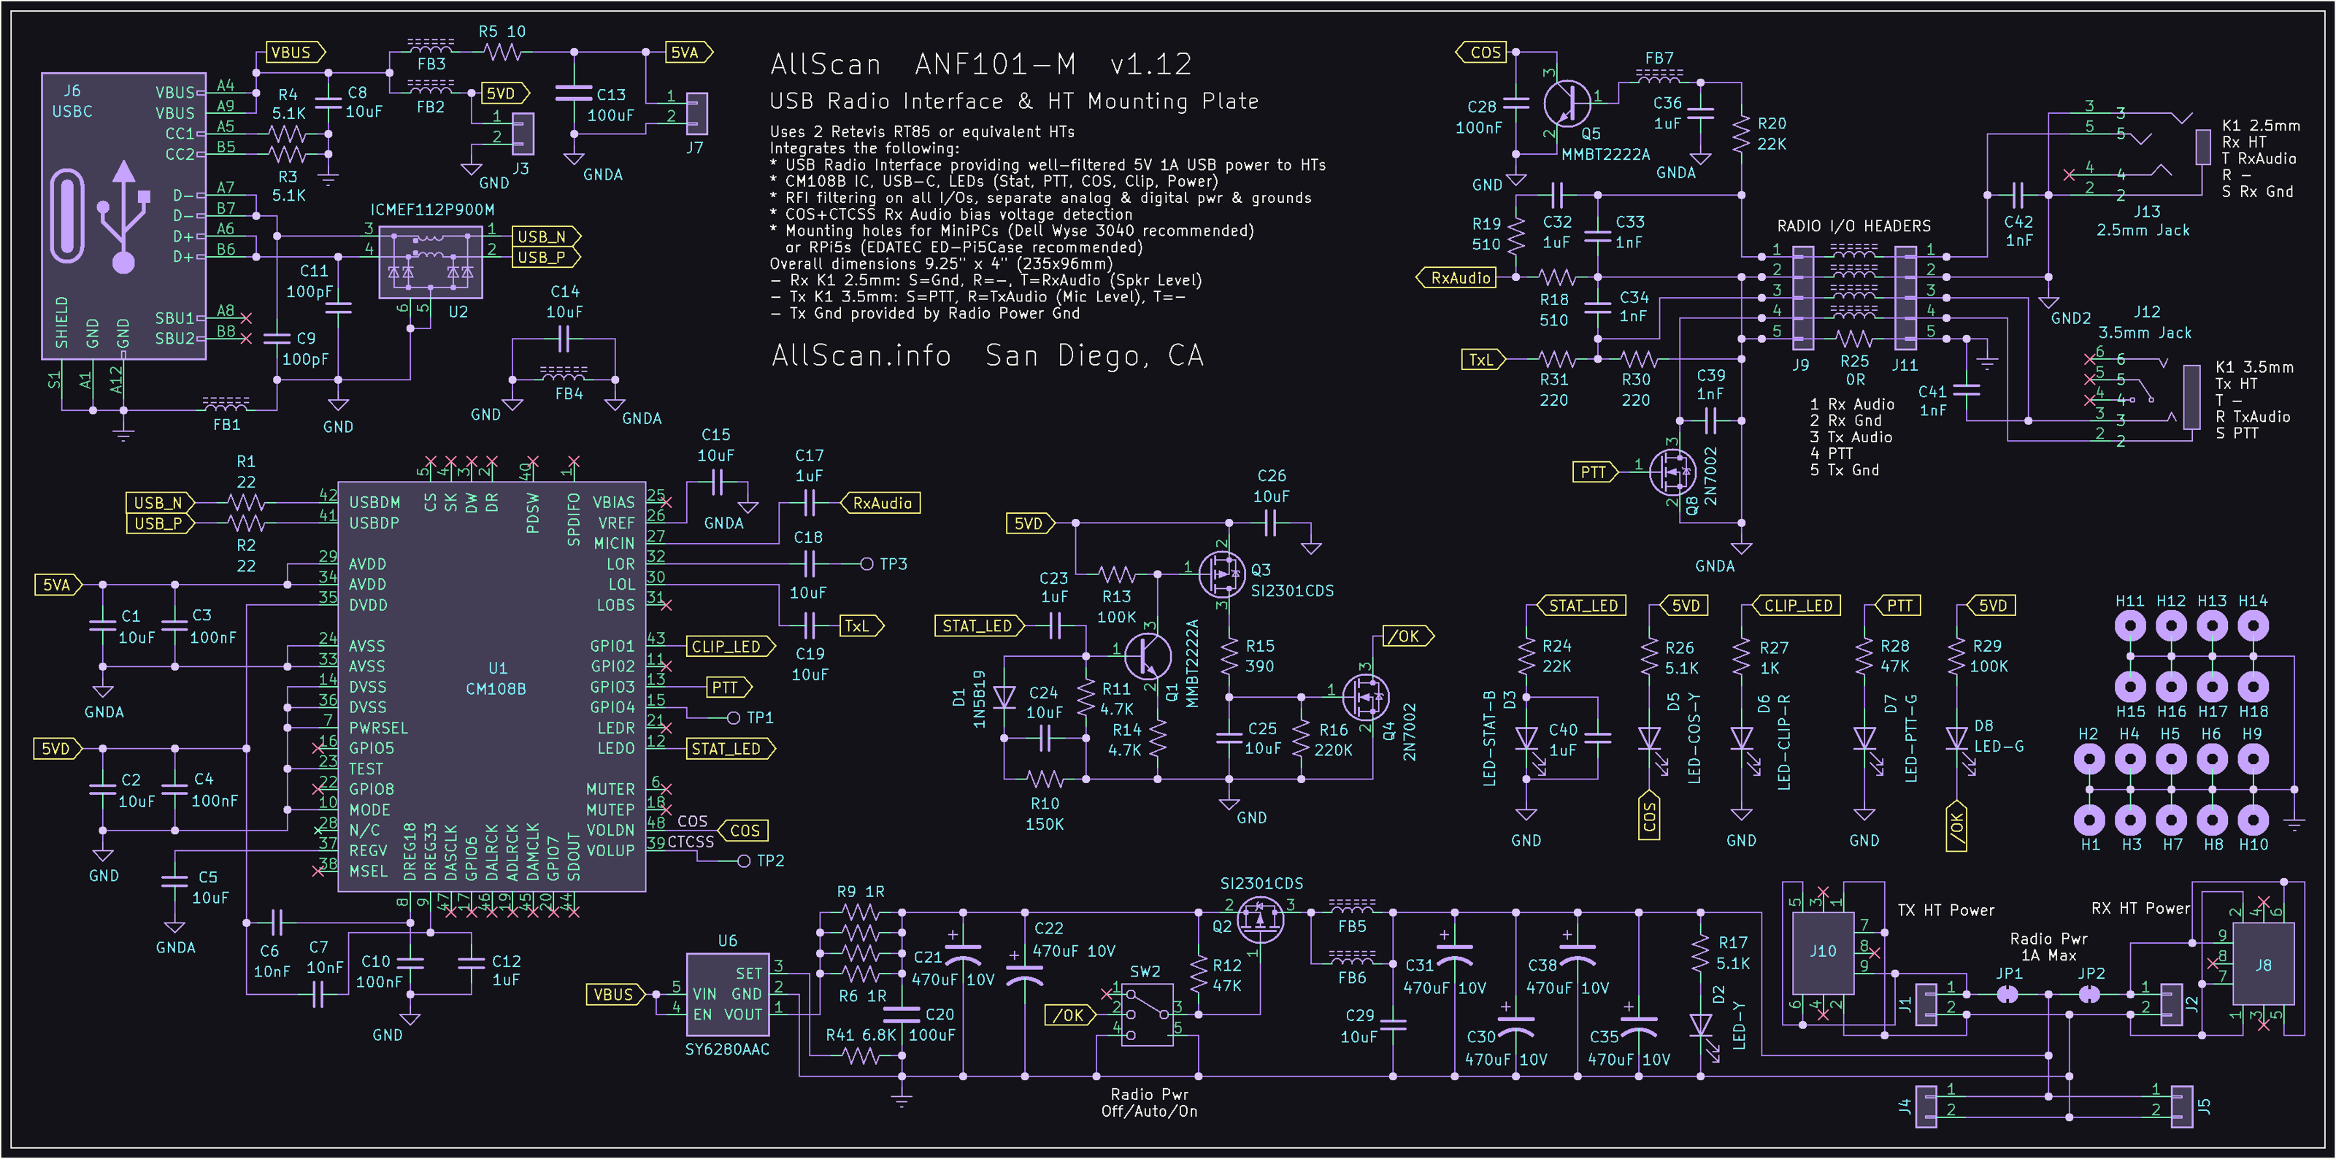Click the U6 SY6280AAC regulator block
This screenshot has height=1159, width=2336.
click(727, 994)
